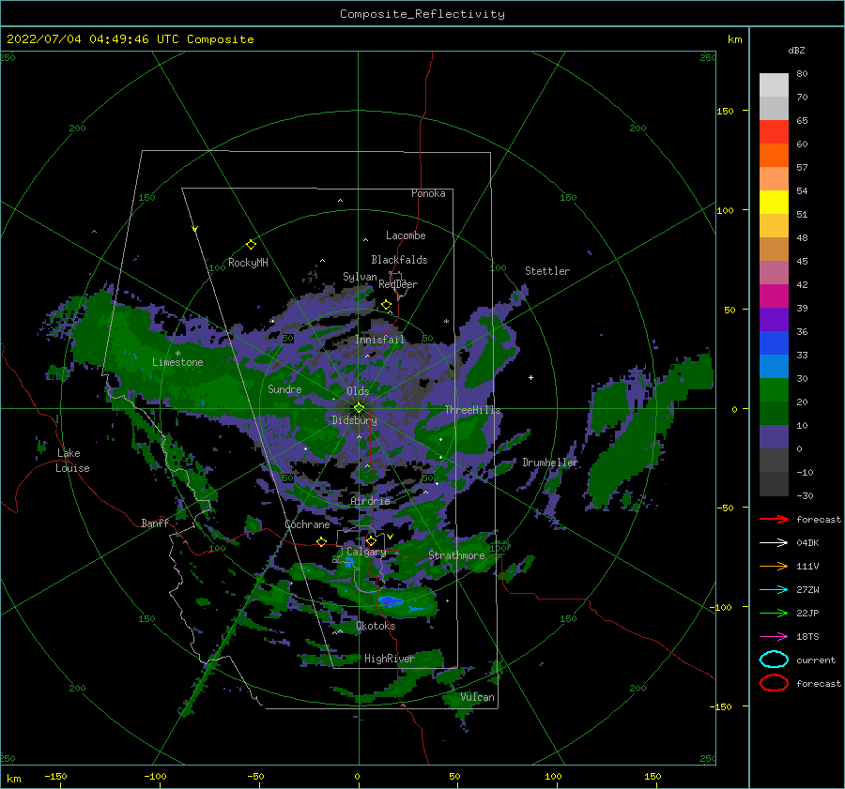Select the magenta 42 dBZ color swatch
The image size is (845, 789).
[x=774, y=296]
